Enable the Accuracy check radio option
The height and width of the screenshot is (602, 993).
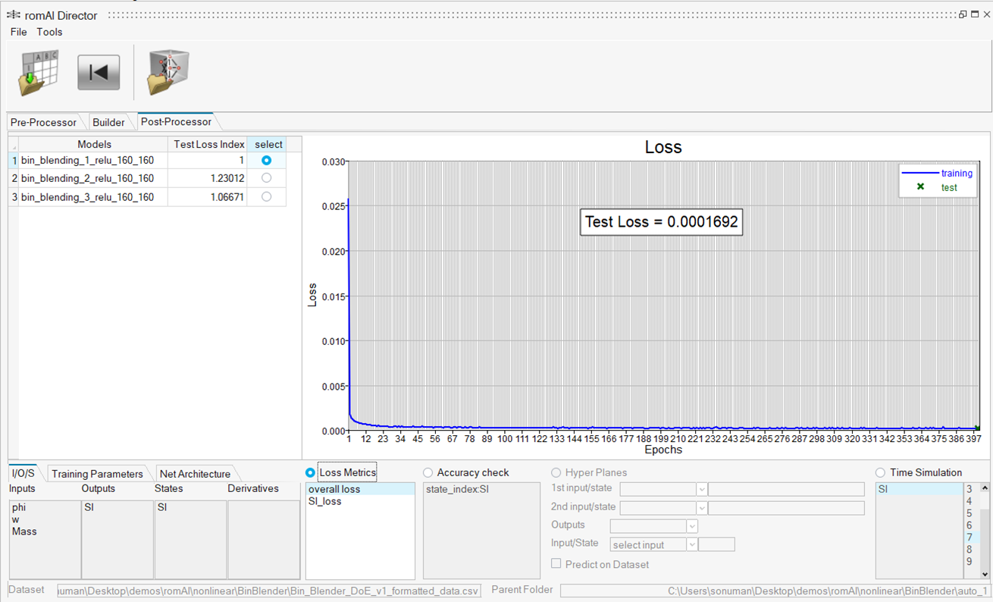pos(428,473)
